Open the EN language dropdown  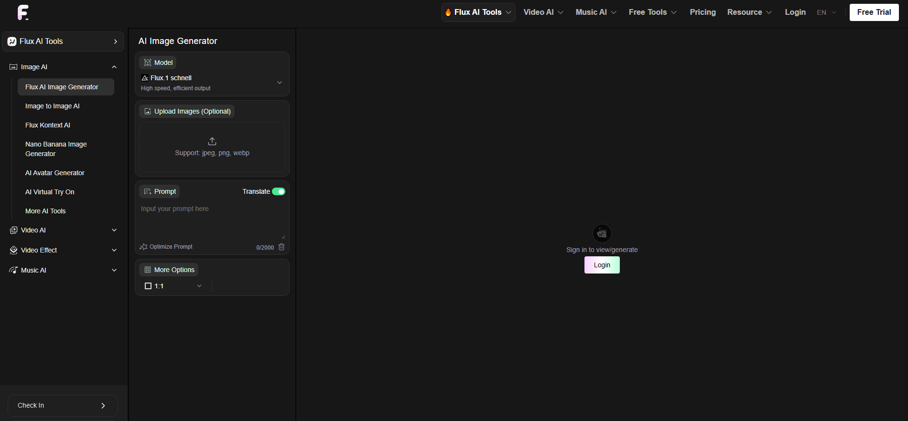[x=826, y=12]
